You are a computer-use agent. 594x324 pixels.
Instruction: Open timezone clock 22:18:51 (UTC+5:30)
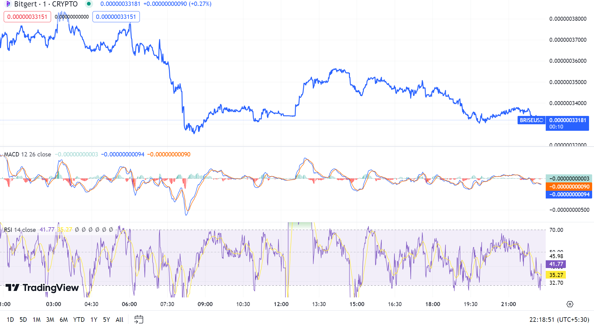point(559,320)
